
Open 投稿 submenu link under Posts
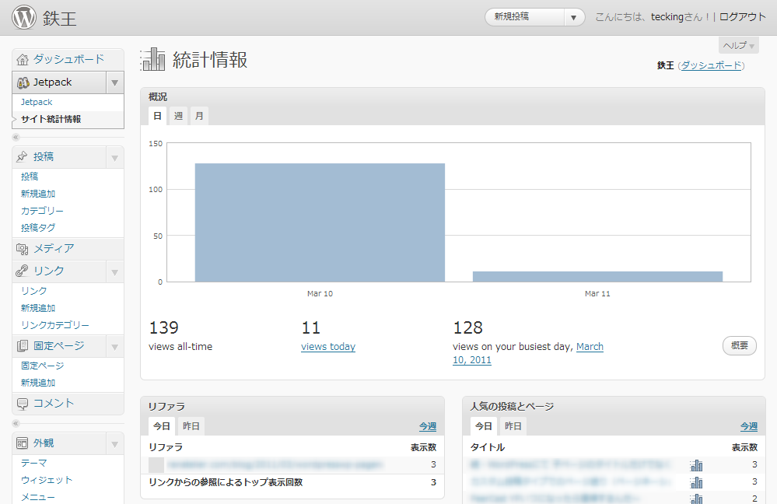30,177
